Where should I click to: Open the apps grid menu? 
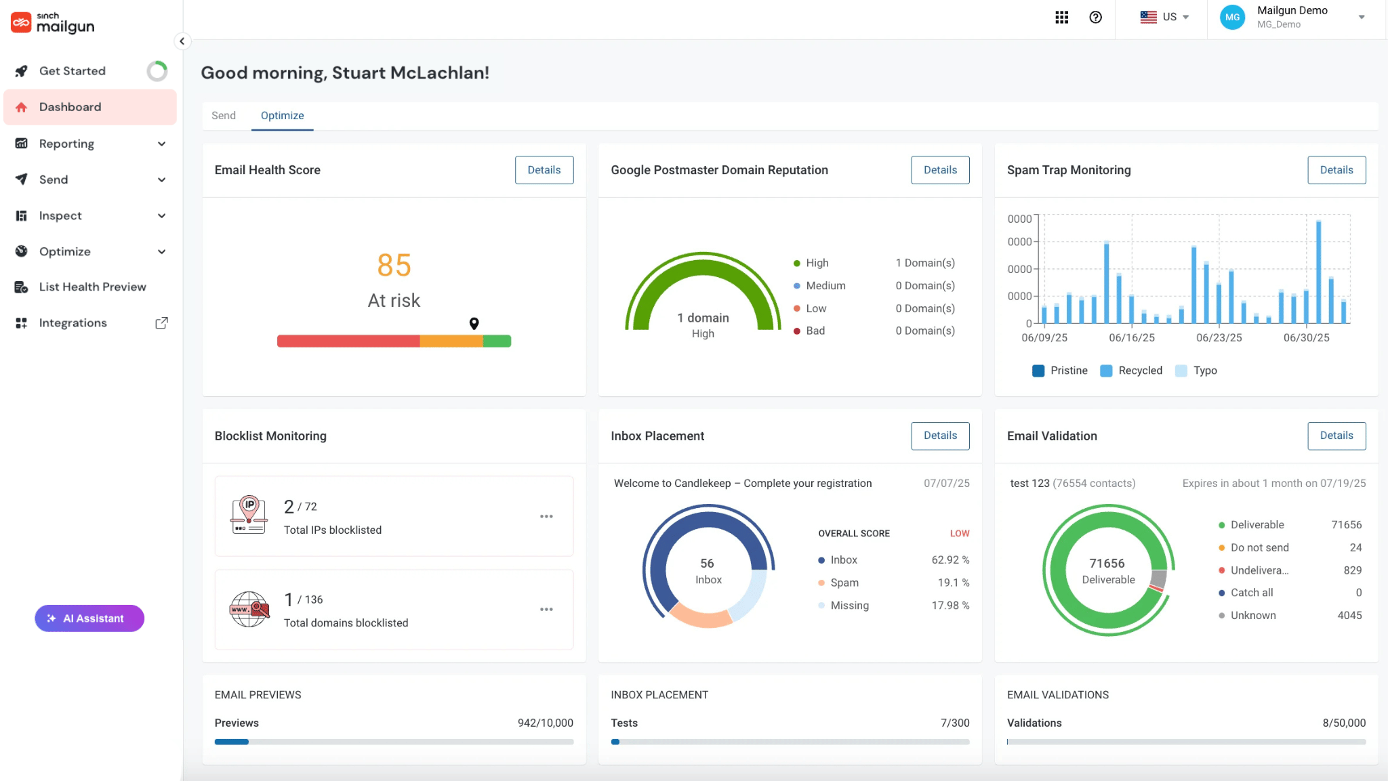pos(1061,17)
